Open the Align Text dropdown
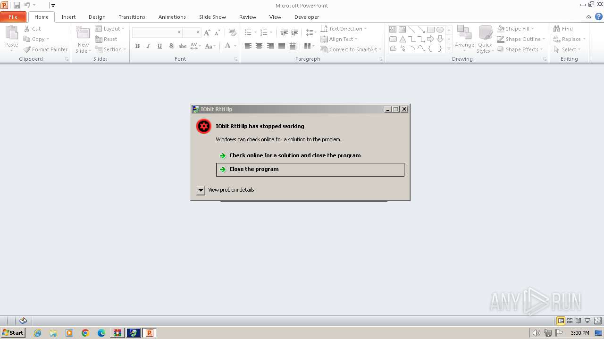This screenshot has height=339, width=604. point(339,39)
